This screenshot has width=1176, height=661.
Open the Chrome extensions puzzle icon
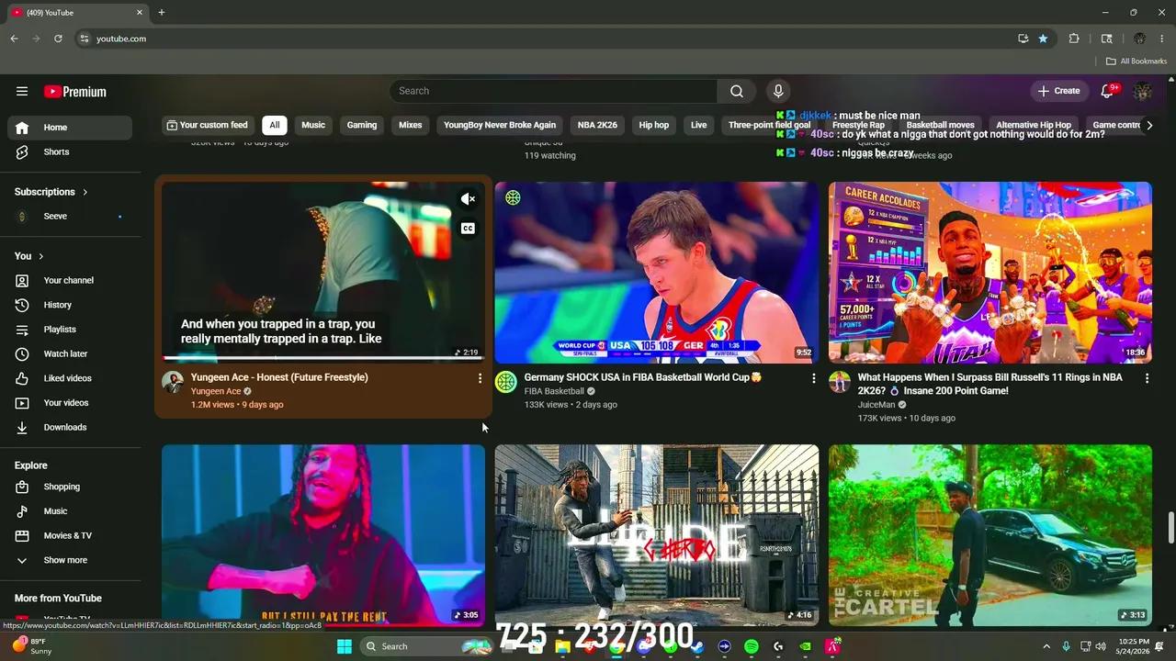[x=1074, y=39]
